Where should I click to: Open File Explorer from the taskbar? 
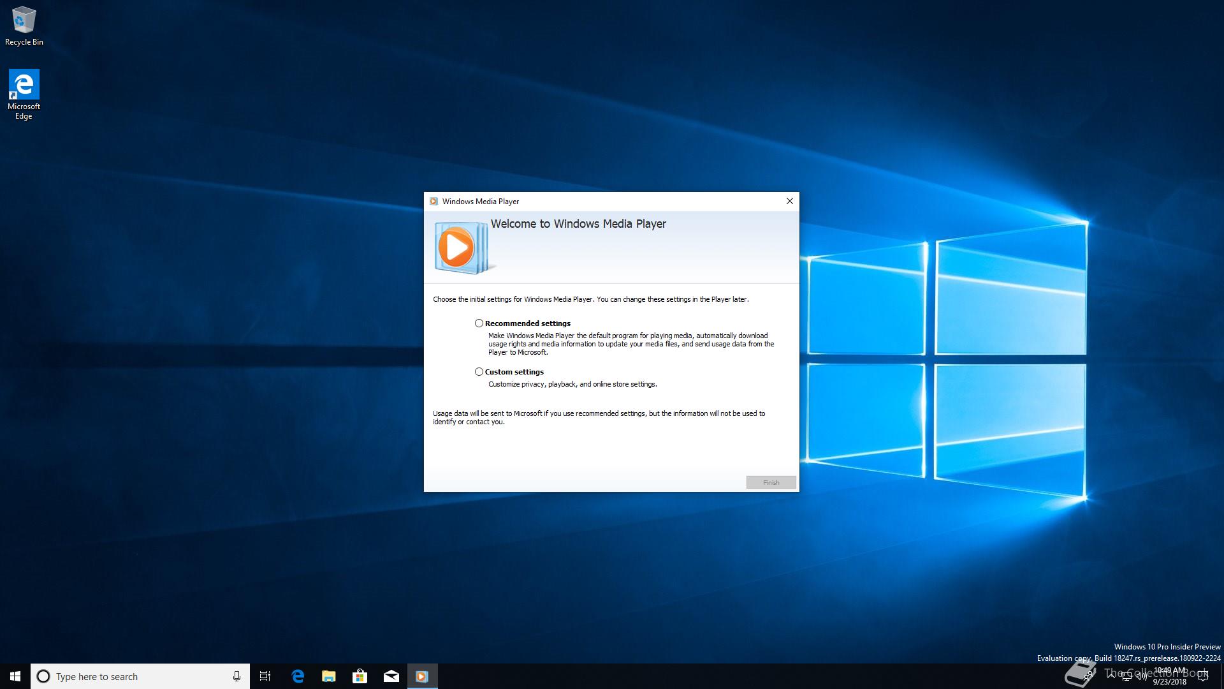(329, 676)
